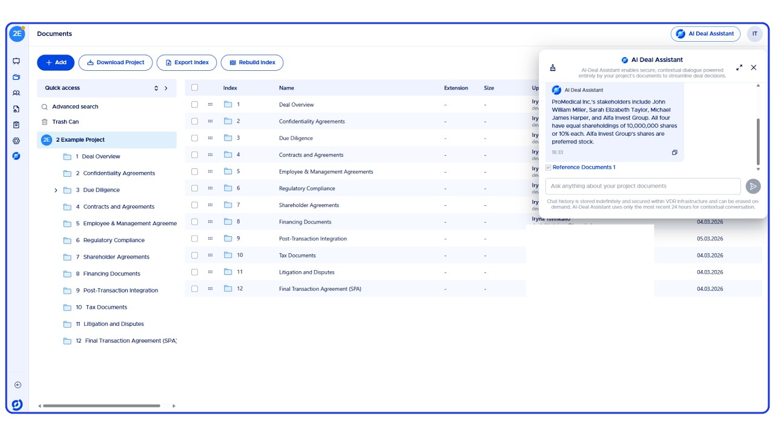Open the presentation board sidebar icon
The height and width of the screenshot is (436, 775).
click(x=16, y=61)
